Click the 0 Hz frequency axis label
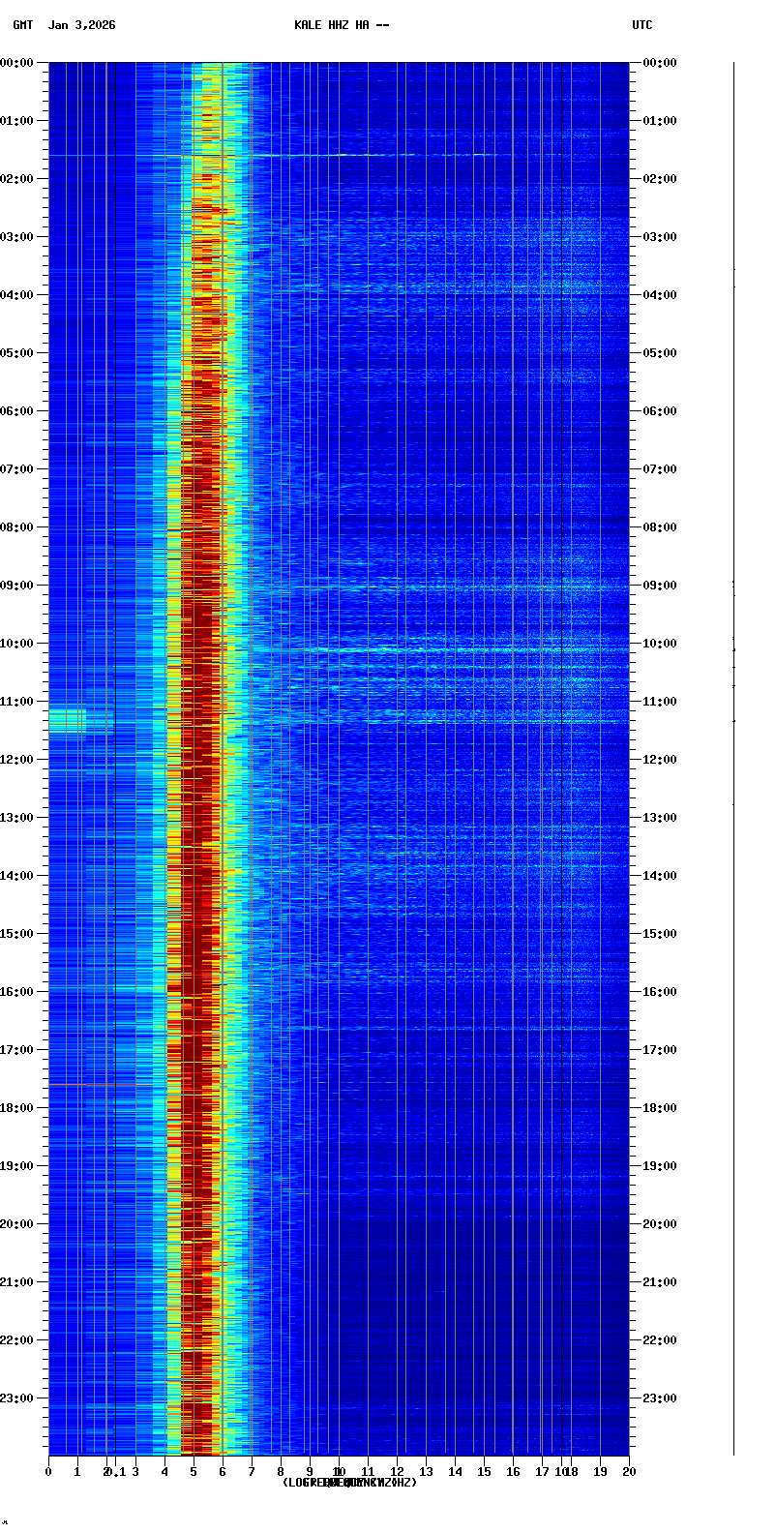 [x=48, y=1472]
